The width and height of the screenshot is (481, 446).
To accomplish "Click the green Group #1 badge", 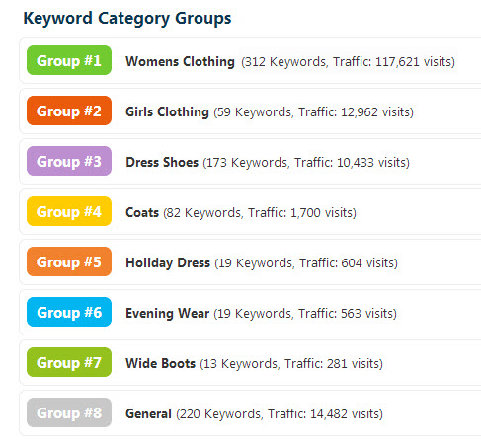I will (69, 60).
